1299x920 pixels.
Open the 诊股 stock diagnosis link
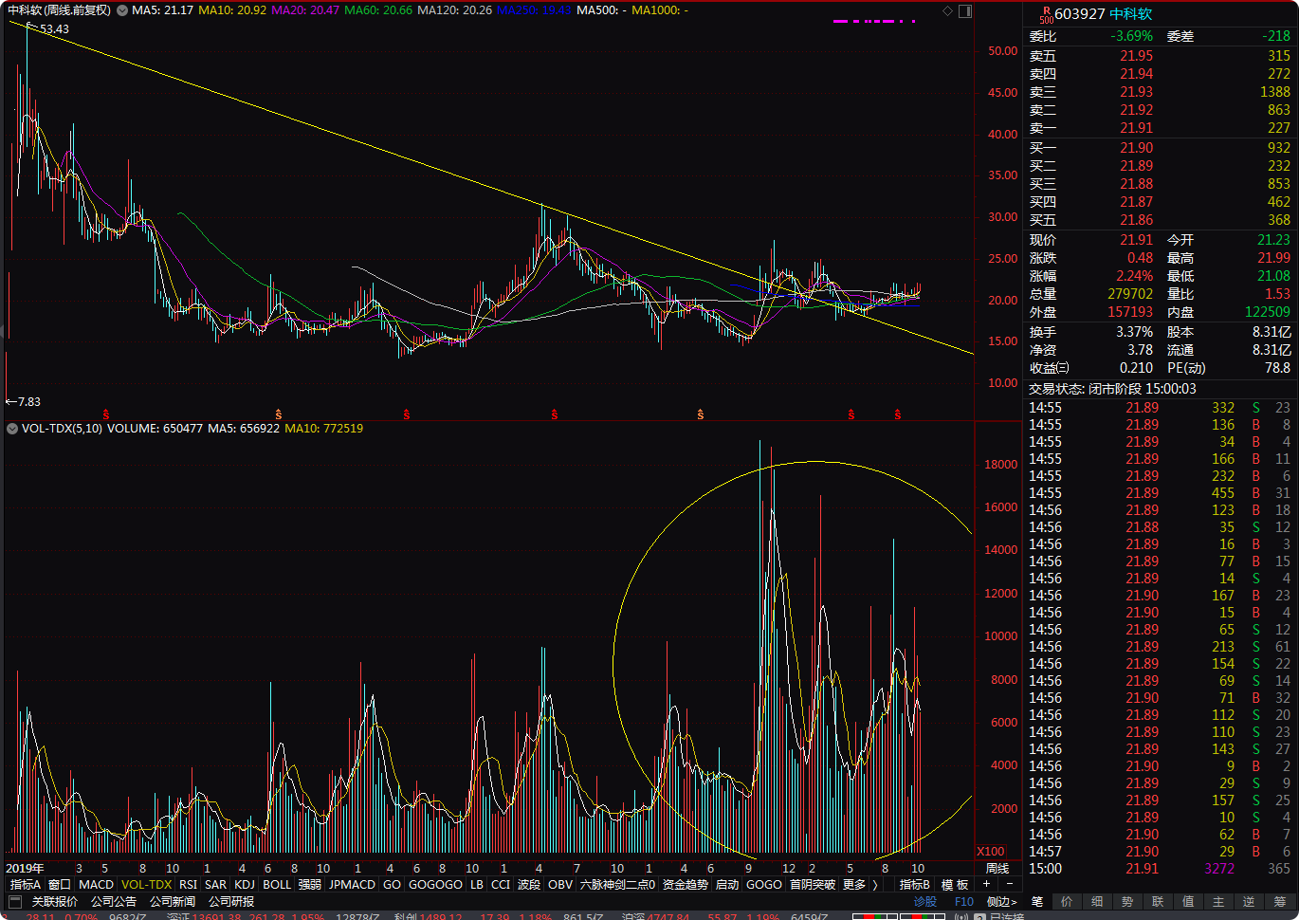[x=925, y=901]
